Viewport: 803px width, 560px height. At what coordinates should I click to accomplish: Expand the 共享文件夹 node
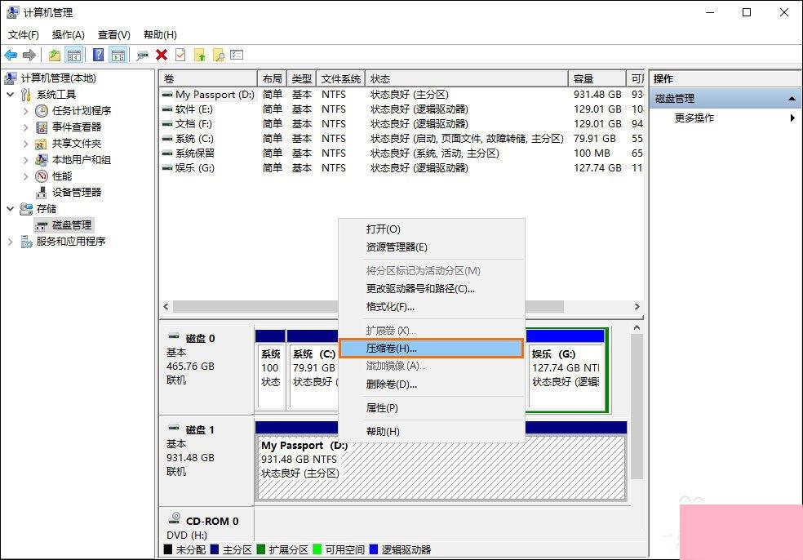25,144
